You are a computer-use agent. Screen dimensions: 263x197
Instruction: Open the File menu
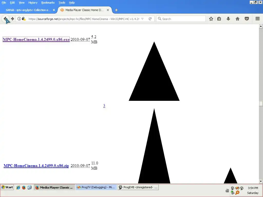4,3
